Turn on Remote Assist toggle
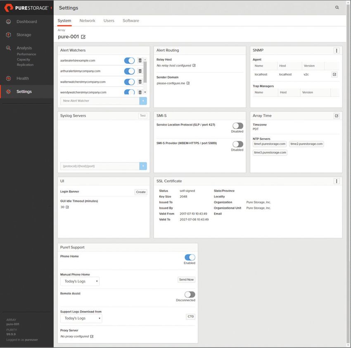Viewport: 351px width, 348px height. [x=190, y=294]
